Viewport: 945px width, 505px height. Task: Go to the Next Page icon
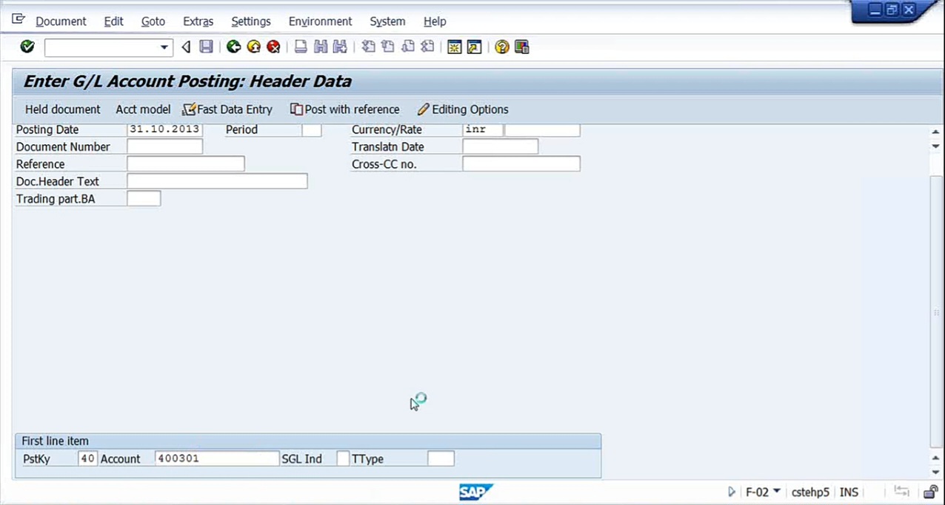click(x=407, y=47)
